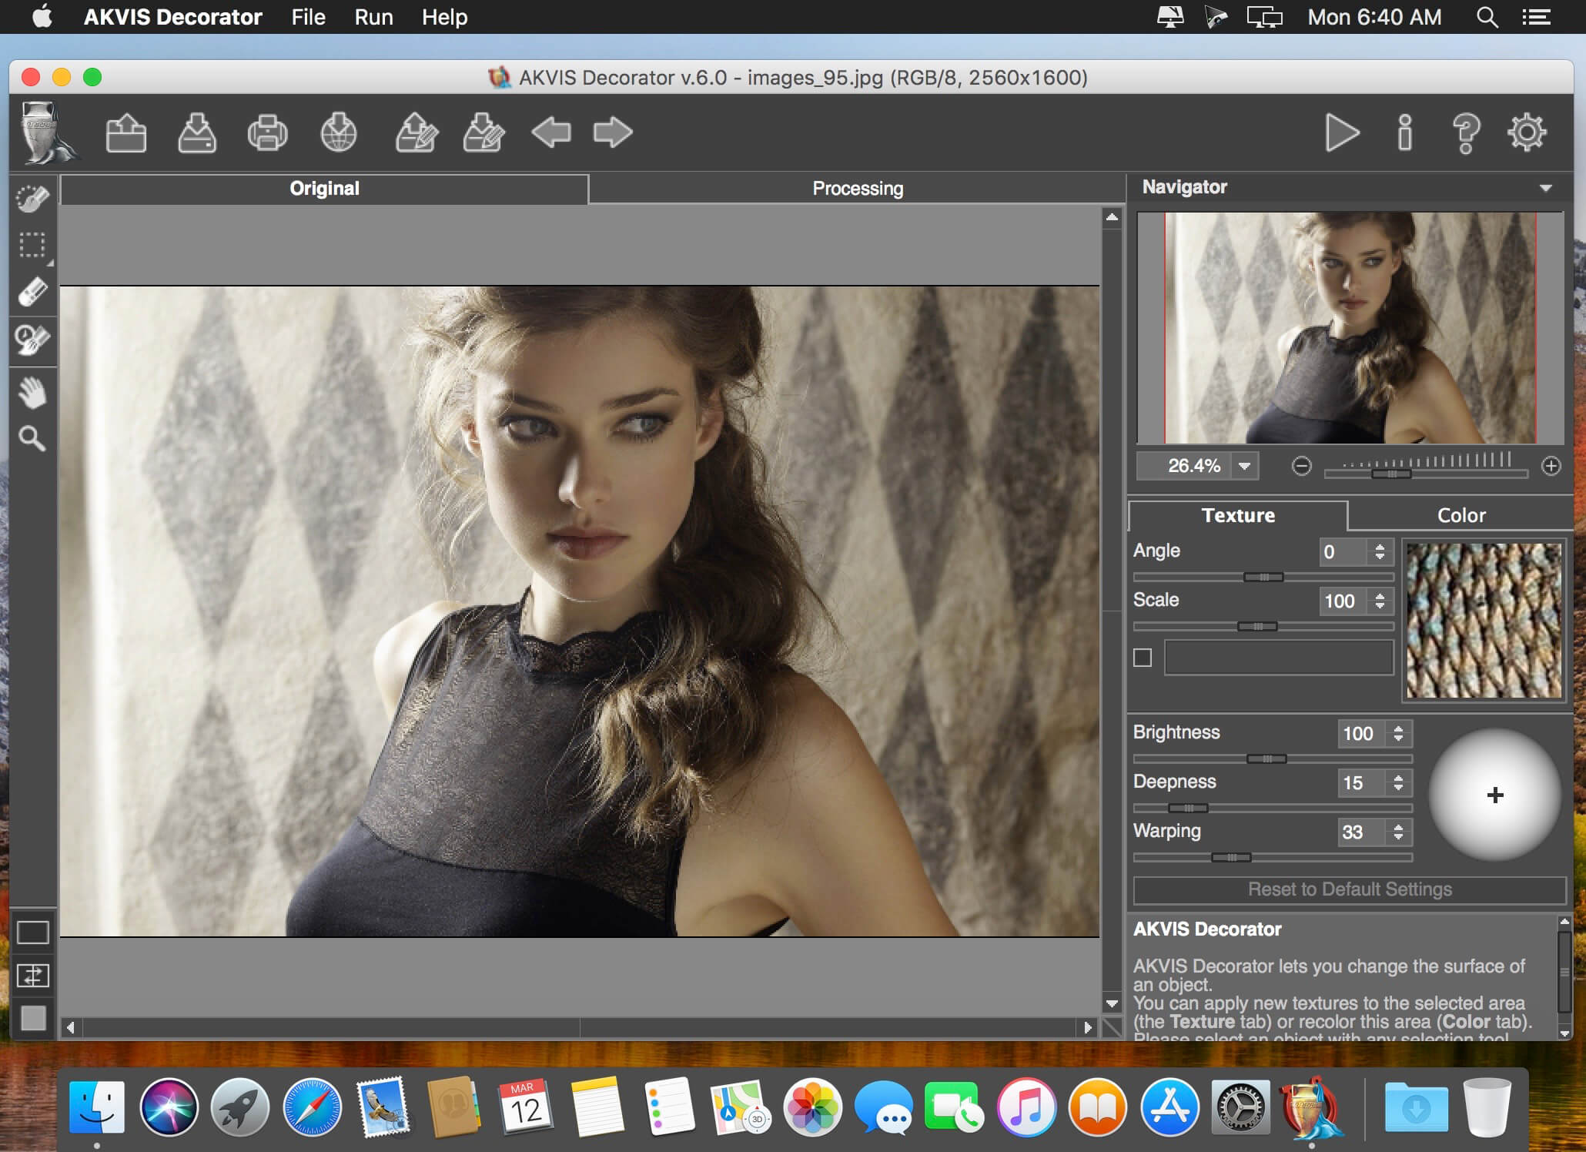Toggle the checkbox below Scale slider

pos(1143,658)
